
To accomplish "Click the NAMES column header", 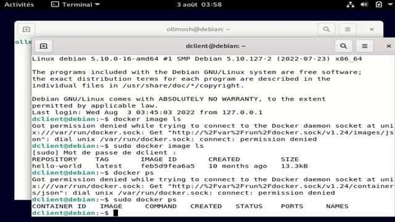I will (x=337, y=206).
